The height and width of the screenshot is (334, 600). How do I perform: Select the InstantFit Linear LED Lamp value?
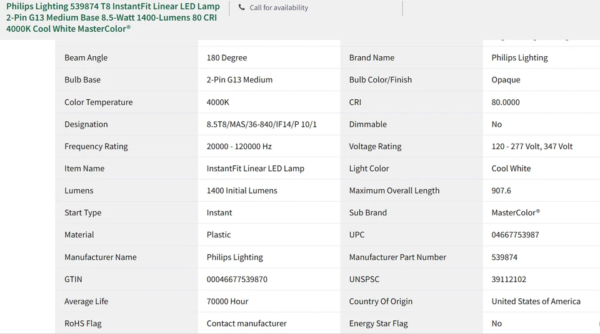coord(255,169)
